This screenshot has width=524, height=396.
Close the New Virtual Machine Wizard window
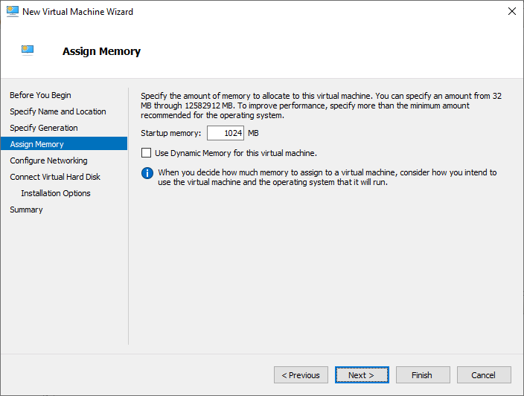511,12
